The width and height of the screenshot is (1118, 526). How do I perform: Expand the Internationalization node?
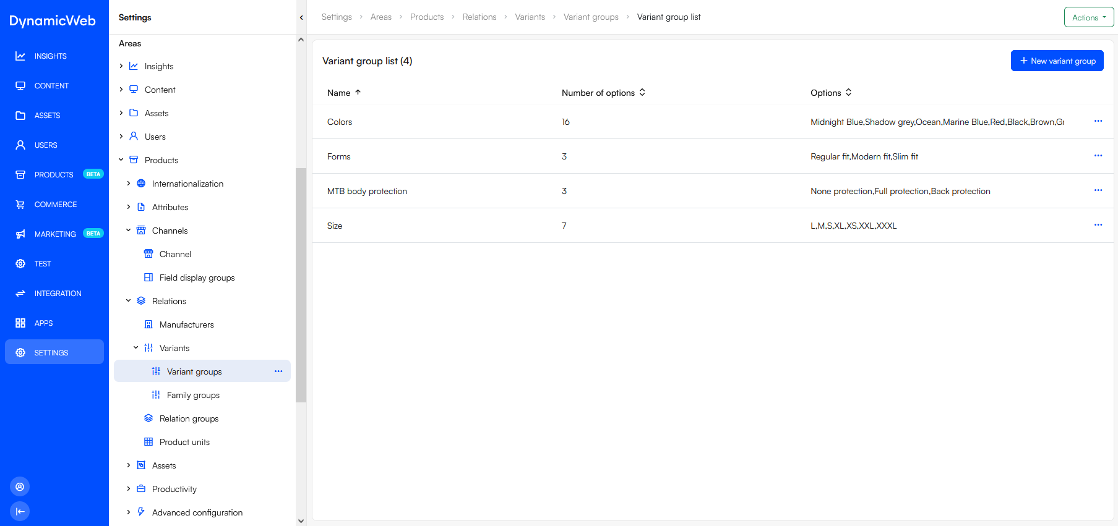pos(129,184)
